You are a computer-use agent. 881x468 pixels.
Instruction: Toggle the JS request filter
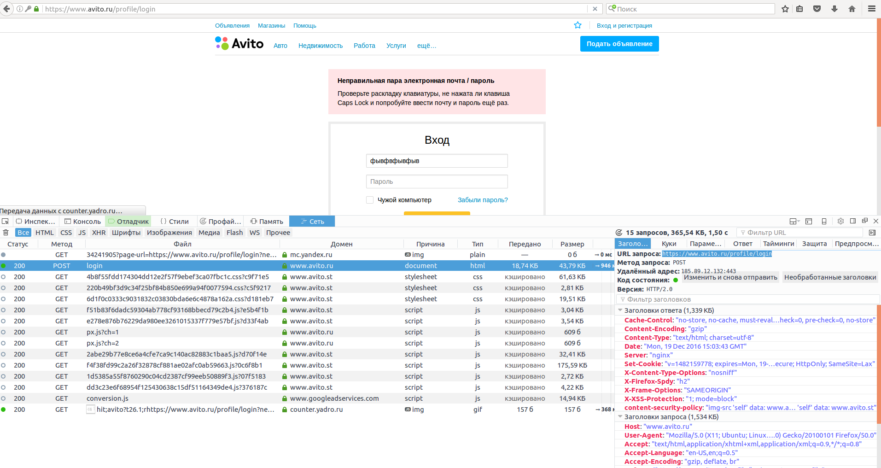coord(82,233)
